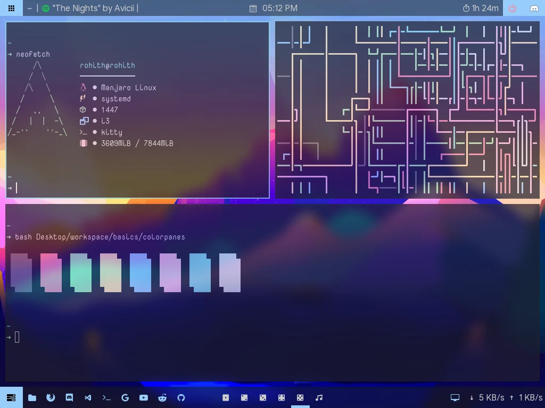Open Reddit from the taskbar
This screenshot has height=408, width=545.
(162, 397)
